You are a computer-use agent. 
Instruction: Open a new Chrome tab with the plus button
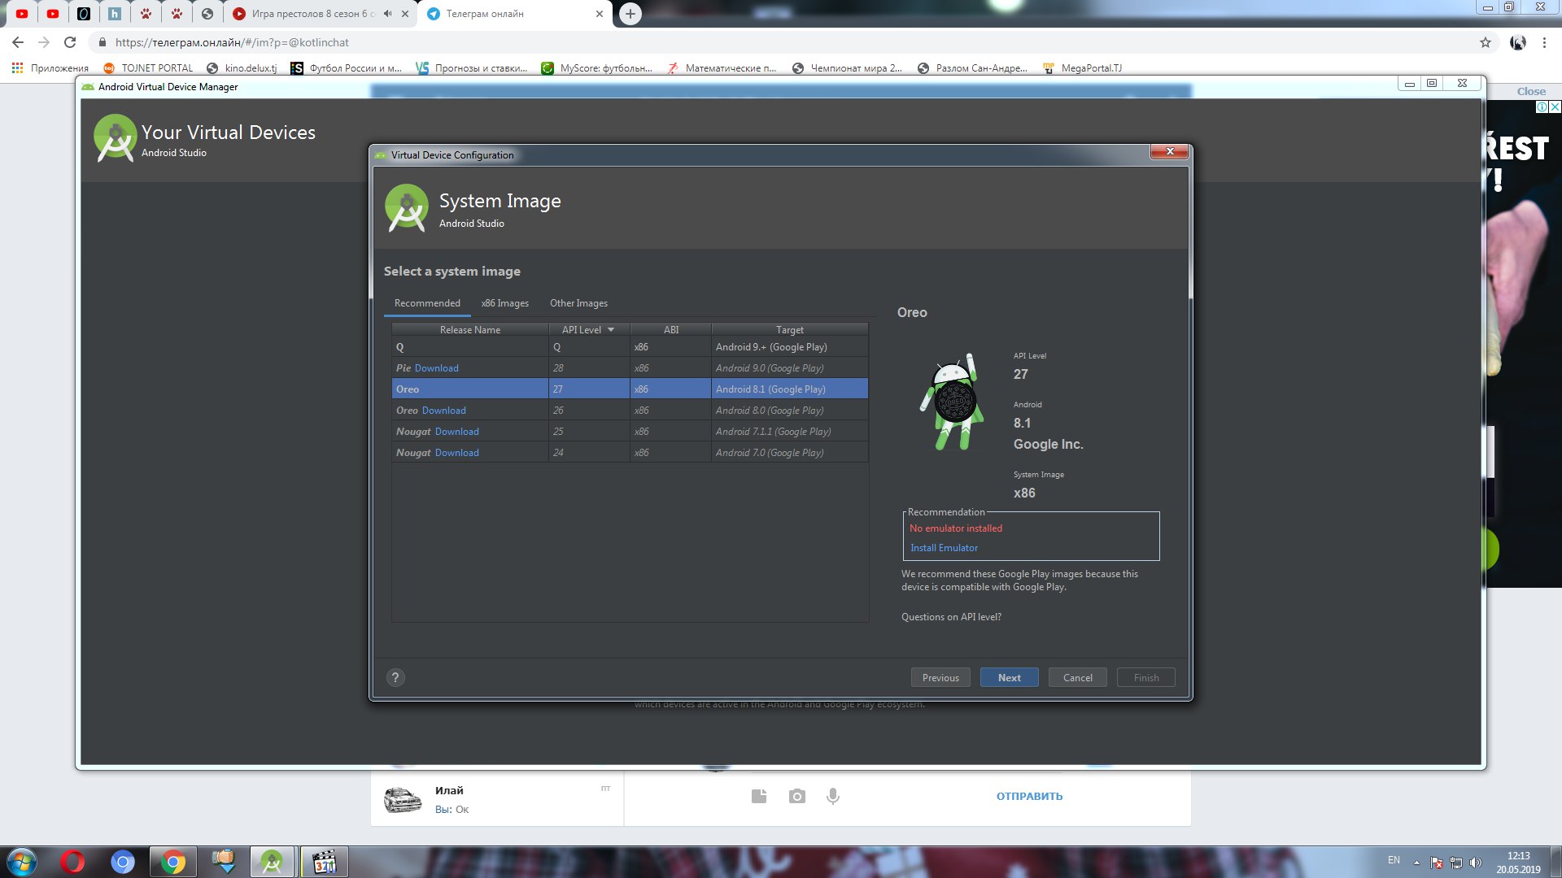630,14
